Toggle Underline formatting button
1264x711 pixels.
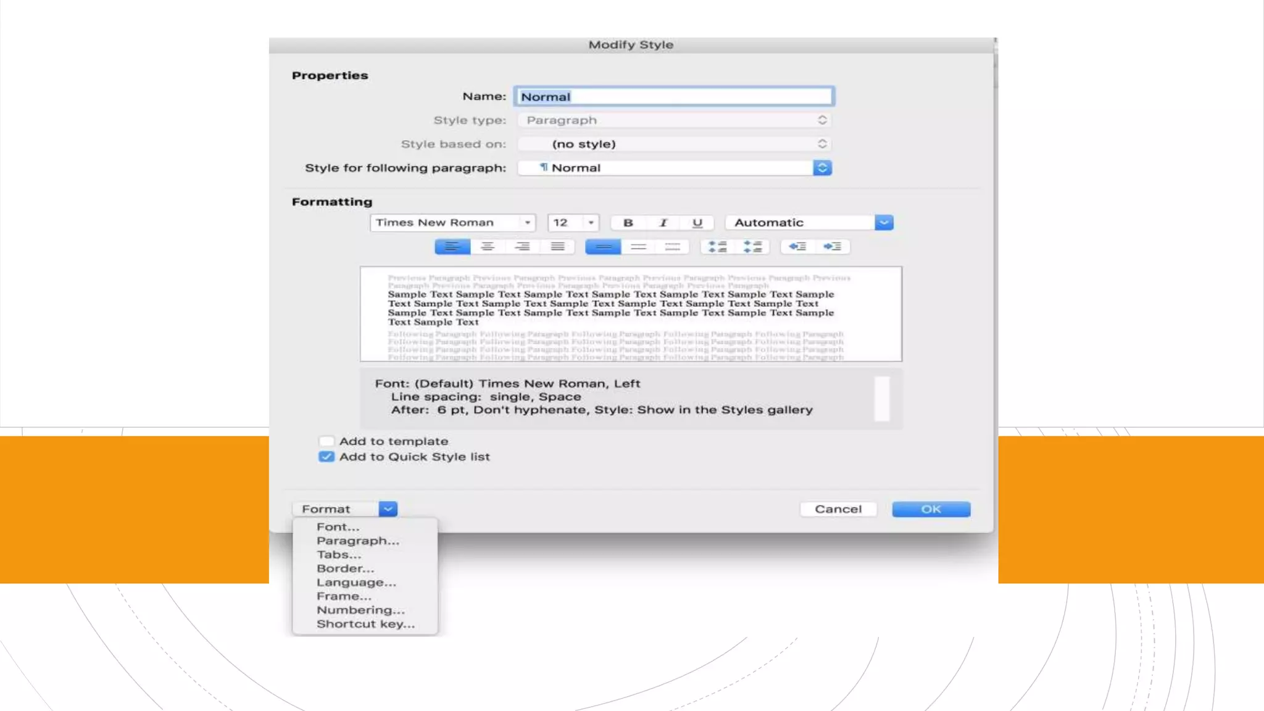697,223
